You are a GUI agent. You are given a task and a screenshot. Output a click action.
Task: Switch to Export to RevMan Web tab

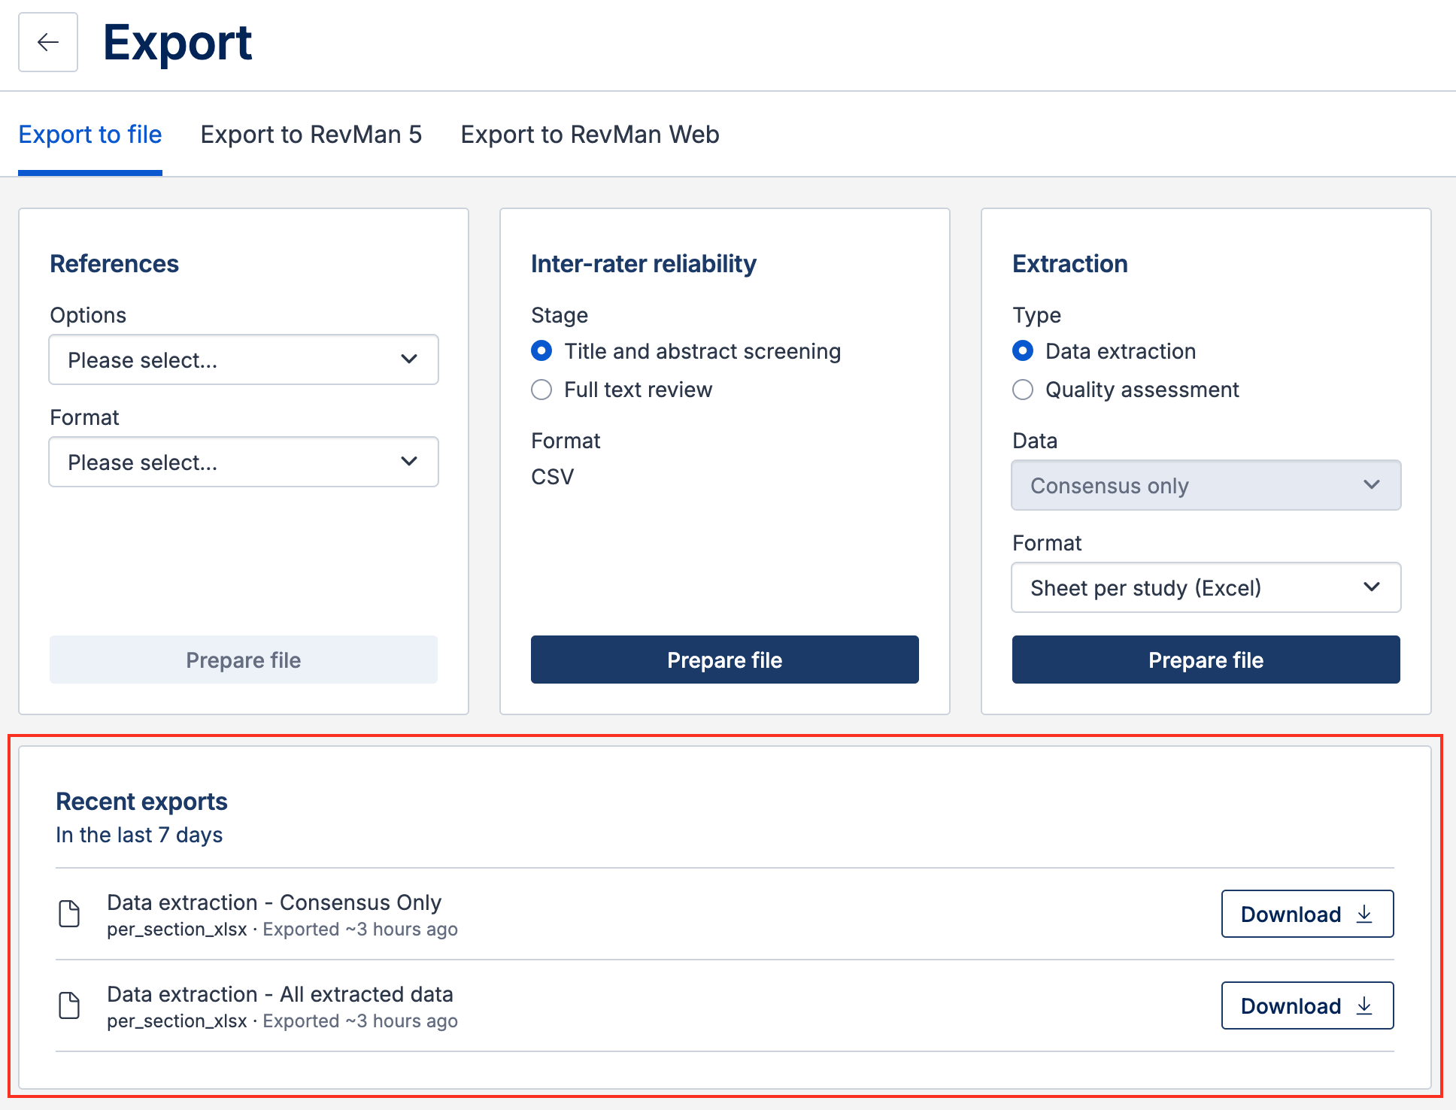coord(590,135)
